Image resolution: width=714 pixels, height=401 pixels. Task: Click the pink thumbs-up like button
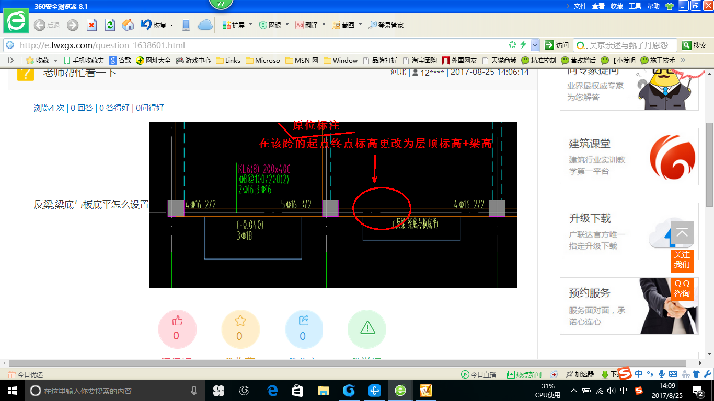pyautogui.click(x=177, y=329)
